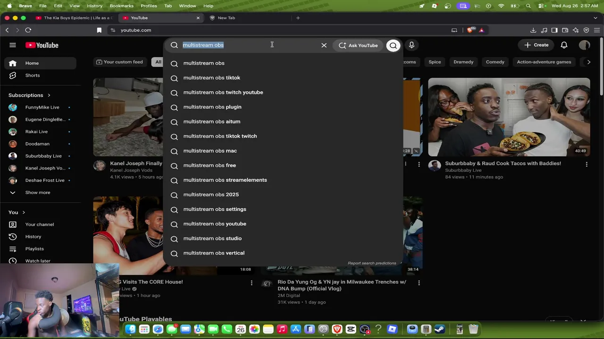Expand the You section header
604x339 pixels.
coord(17,212)
